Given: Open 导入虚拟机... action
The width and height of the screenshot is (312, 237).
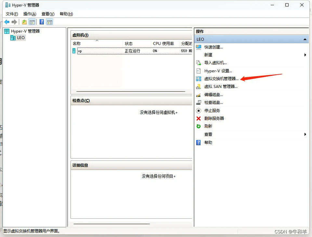Looking at the screenshot, I should tap(215, 63).
